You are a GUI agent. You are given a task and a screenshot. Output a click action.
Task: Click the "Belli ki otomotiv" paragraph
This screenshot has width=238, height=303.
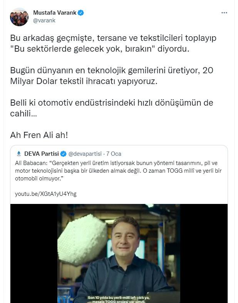[x=112, y=108]
